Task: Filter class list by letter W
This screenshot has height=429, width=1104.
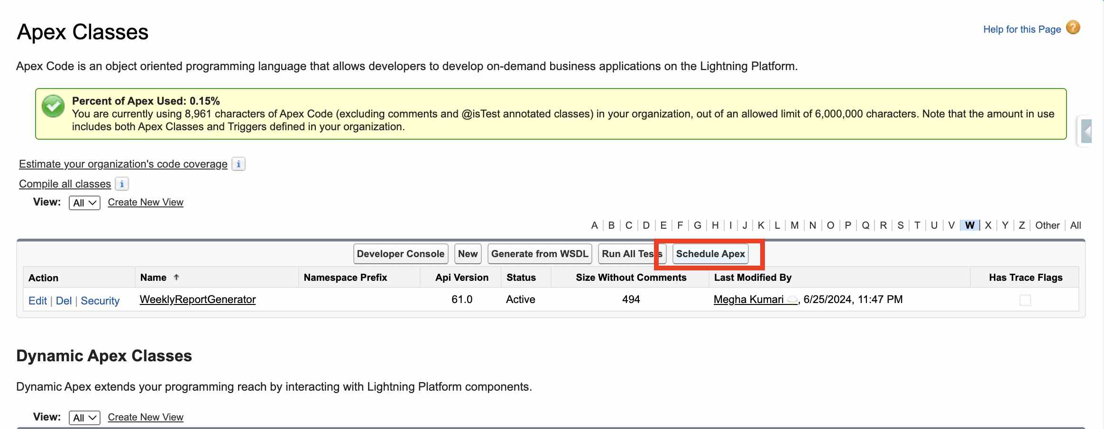Action: click(970, 225)
